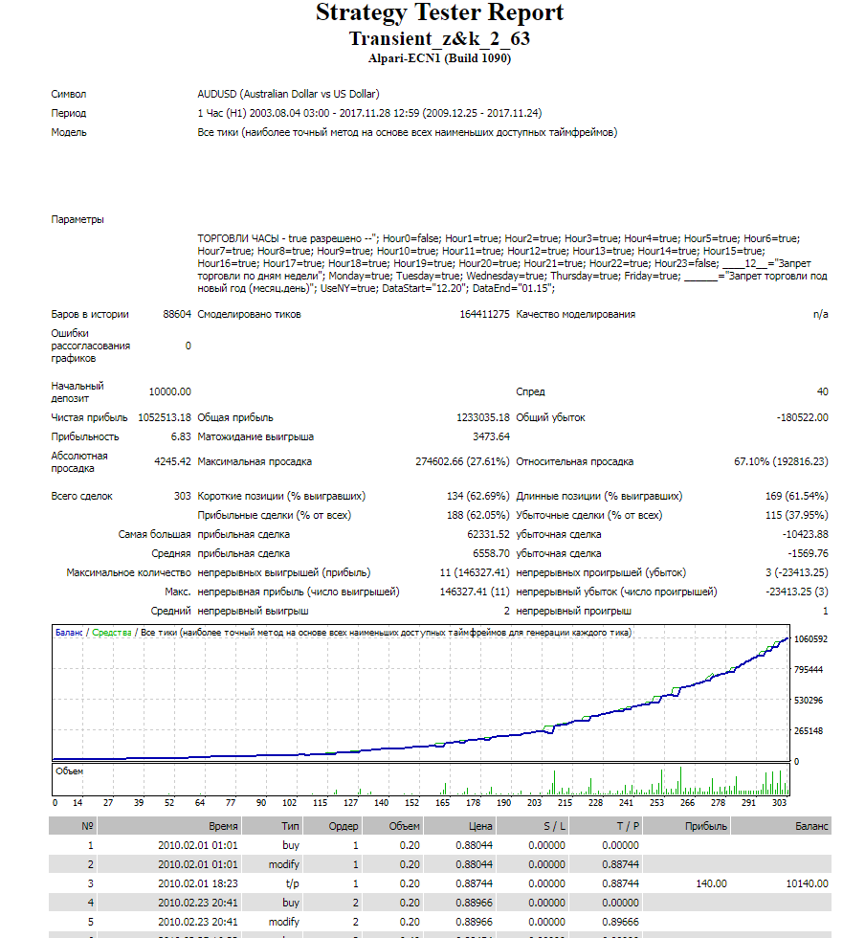The width and height of the screenshot is (865, 938).
Task: Click the balance cell "10140.00"
Action: 807,883
